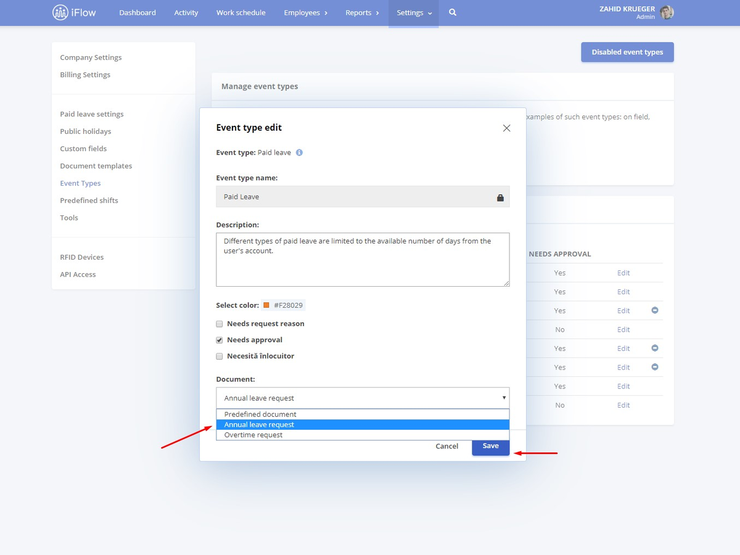Tick the Necesită înlocuitor checkbox
This screenshot has height=555, width=740.
220,356
